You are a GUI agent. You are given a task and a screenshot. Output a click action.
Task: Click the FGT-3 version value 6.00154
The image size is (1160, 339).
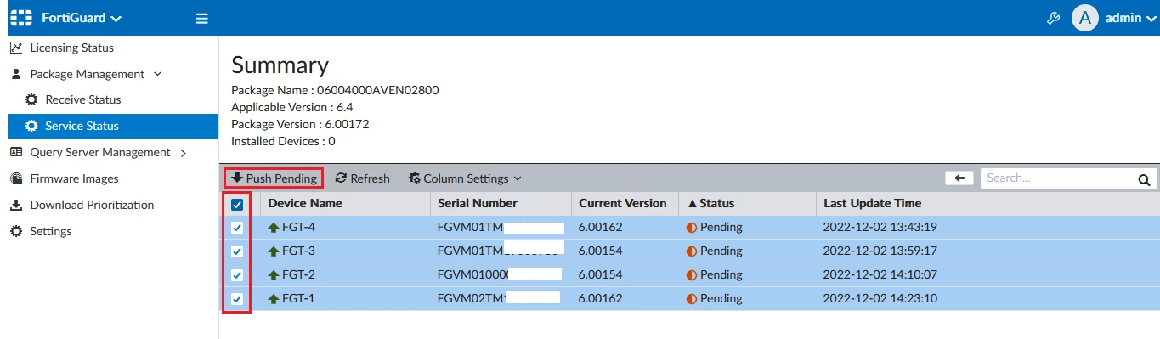(x=600, y=251)
